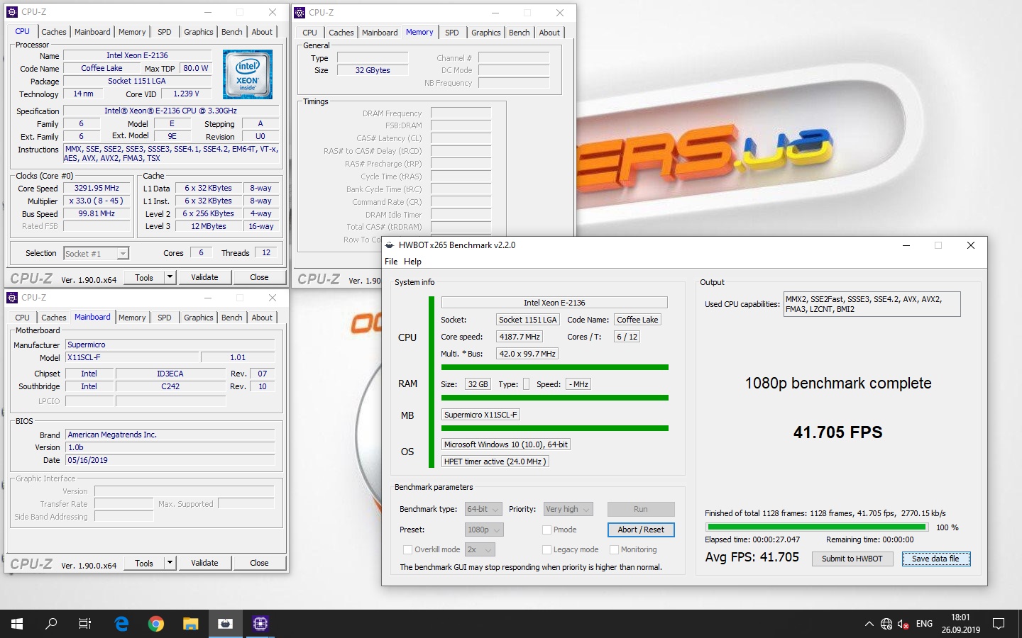The width and height of the screenshot is (1022, 638).
Task: Switch to CPU-Z taskbar icon
Action: point(260,624)
